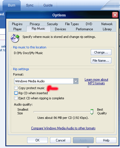Screen dimensions: 120x148
Task: Open the Sync tab in Media Player
Action: (x=30, y=5)
